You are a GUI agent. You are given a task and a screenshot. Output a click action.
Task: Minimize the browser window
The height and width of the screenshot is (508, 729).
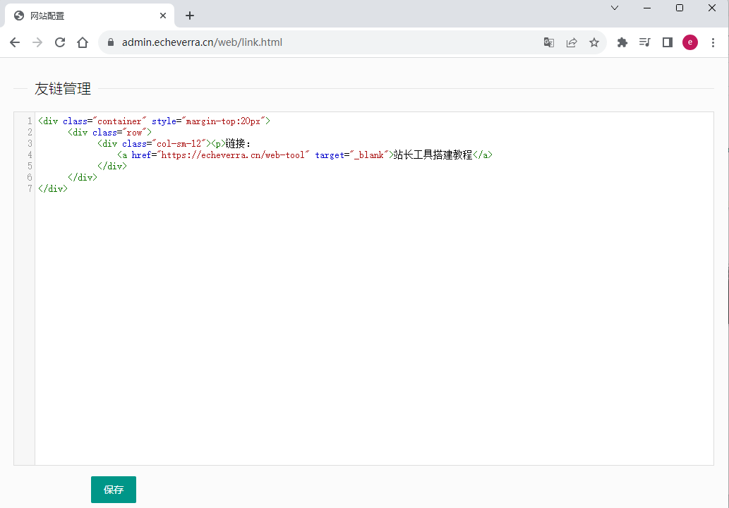[646, 8]
